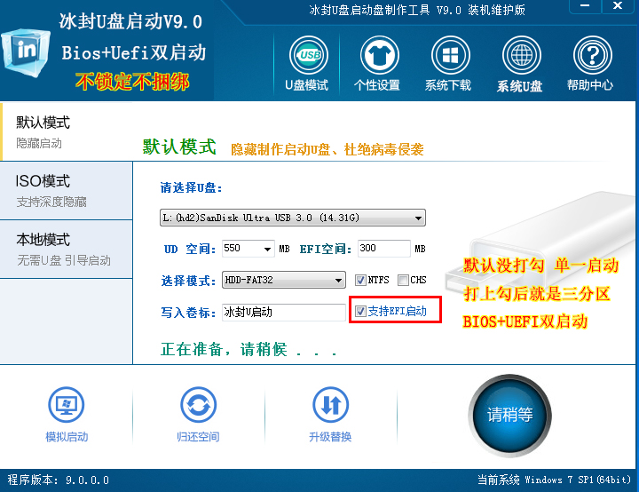Click the 模拟启动 monitor icon
The image size is (639, 492).
(66, 405)
